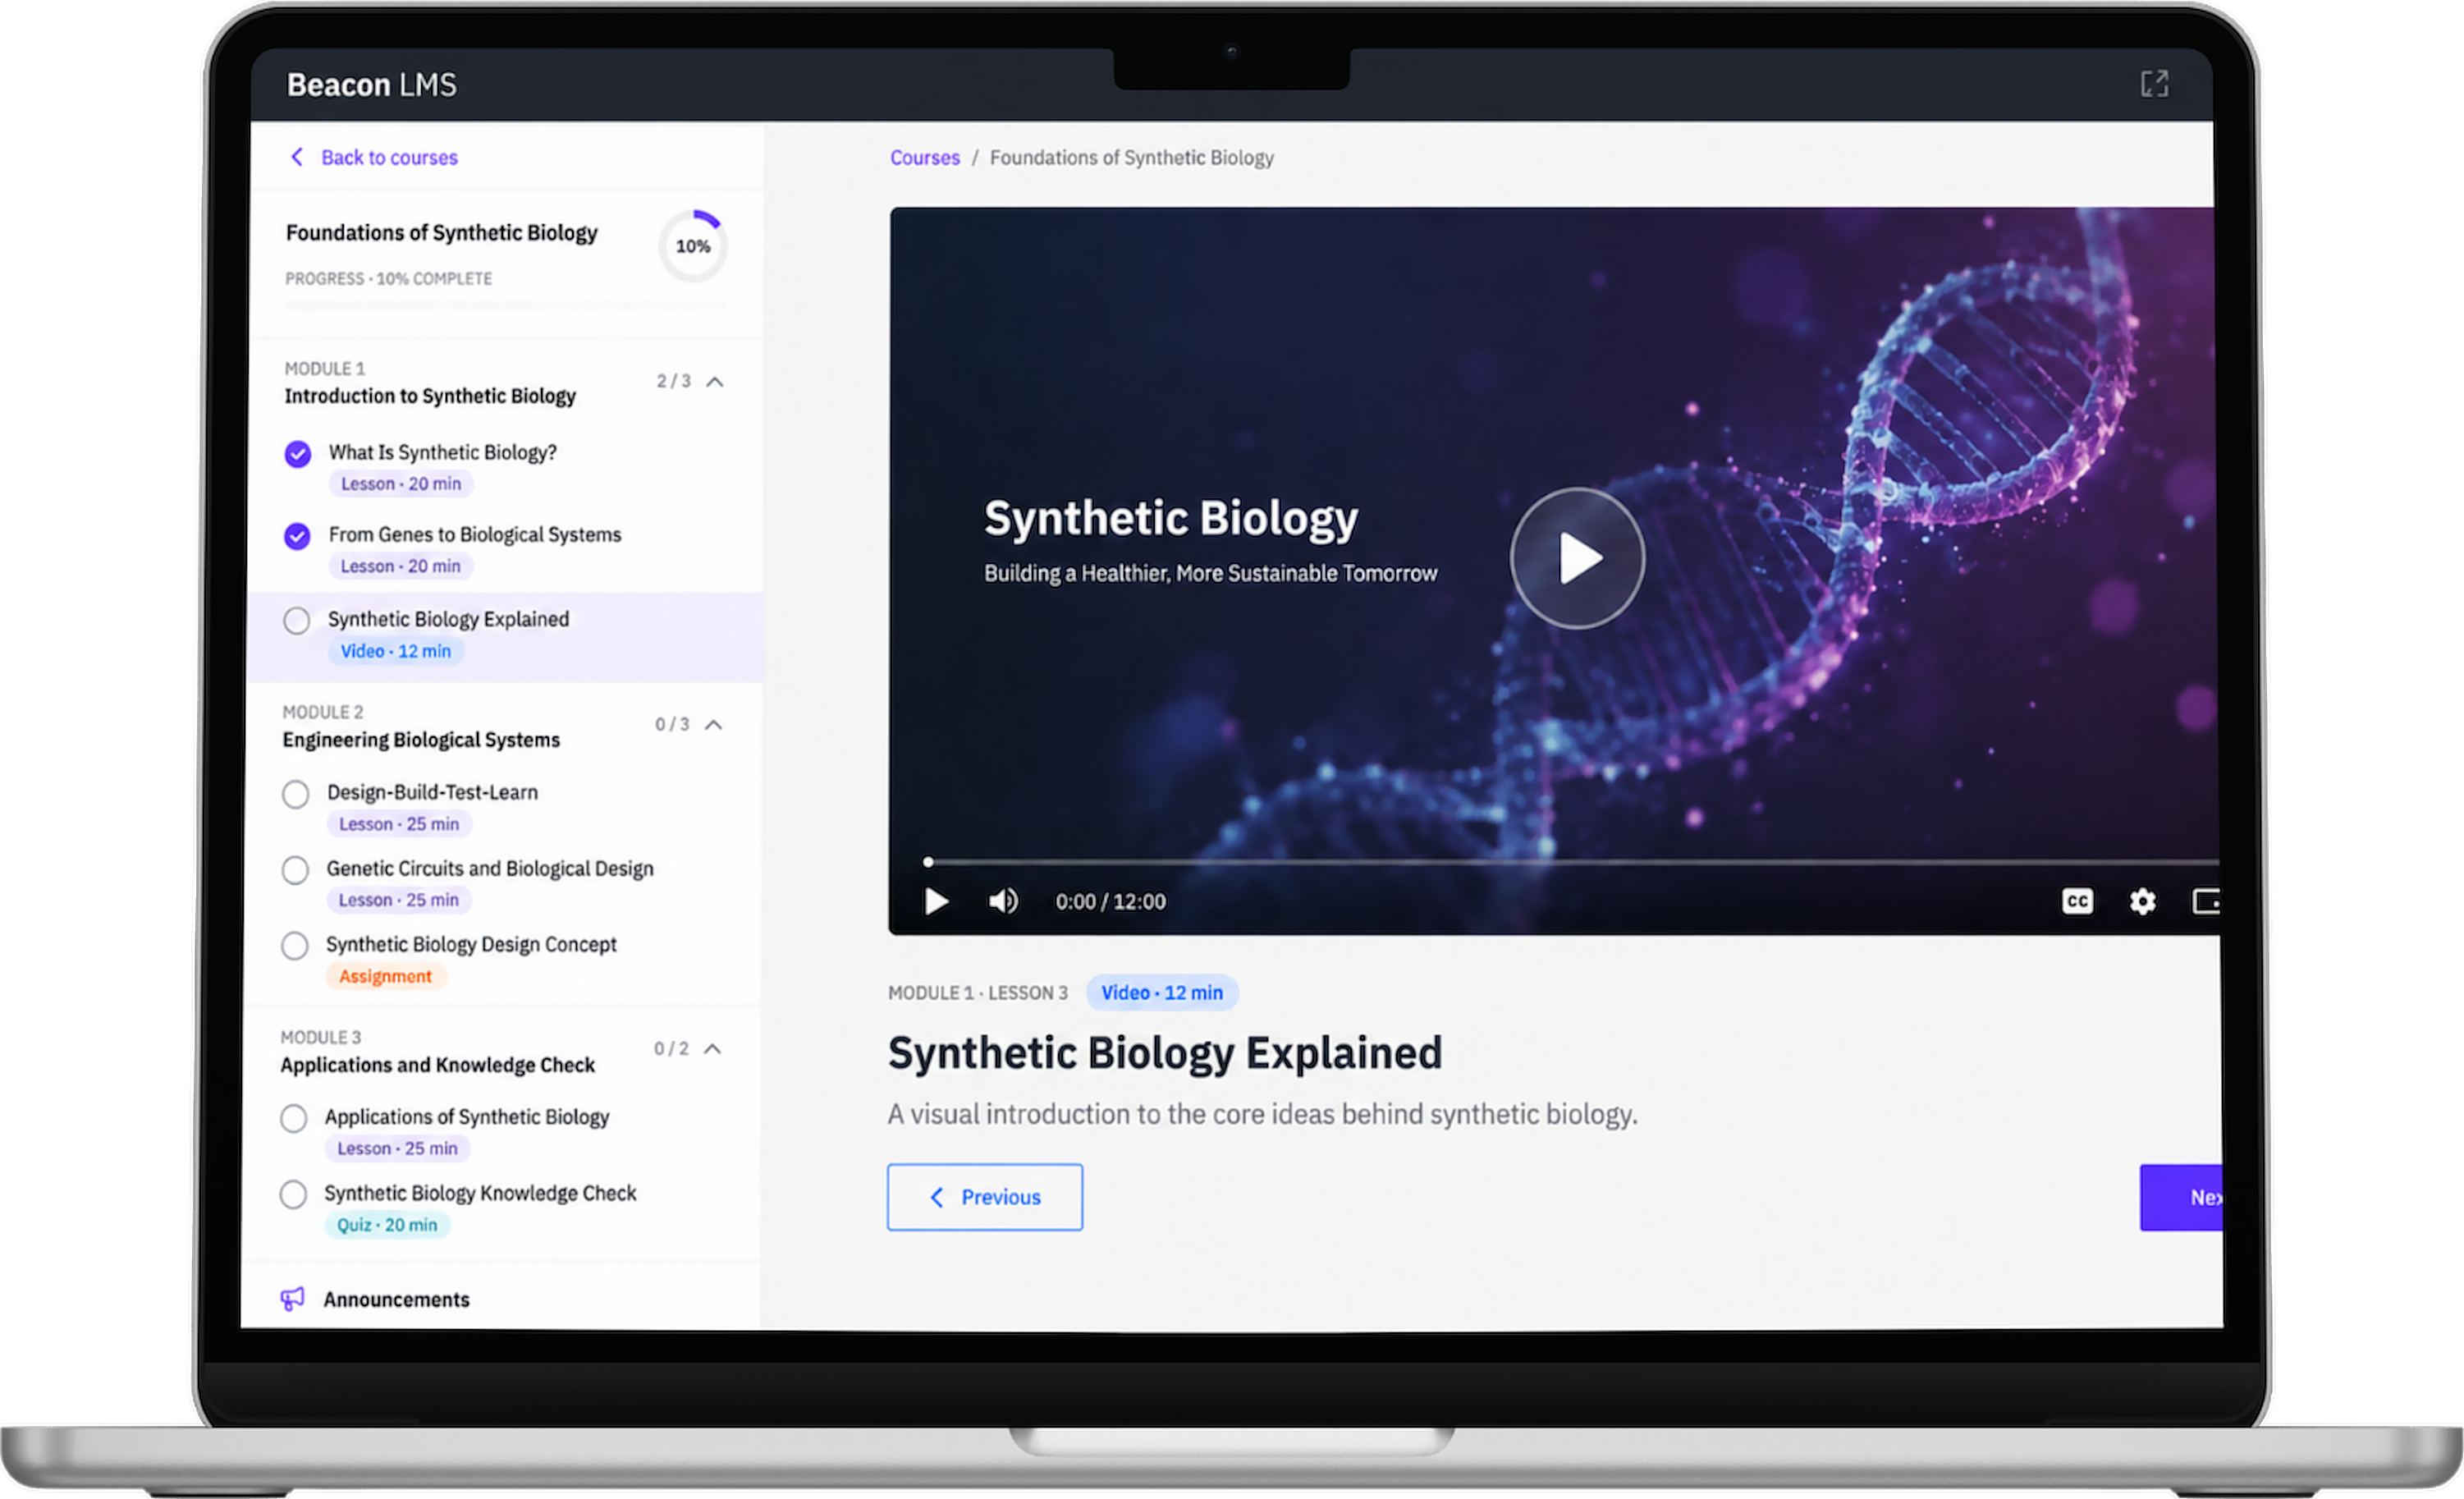Click the Synthetic Biology Explained page heading
The width and height of the screenshot is (2464, 1499).
point(1165,1053)
